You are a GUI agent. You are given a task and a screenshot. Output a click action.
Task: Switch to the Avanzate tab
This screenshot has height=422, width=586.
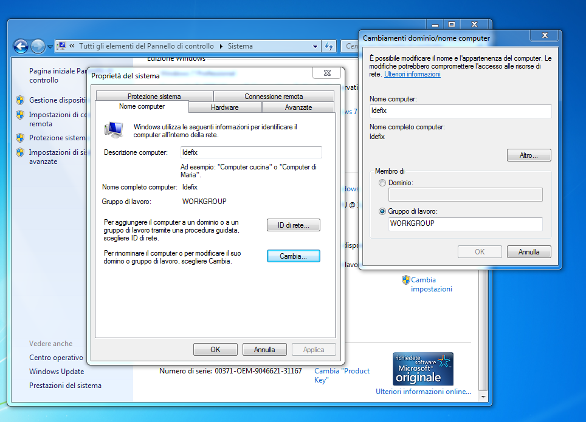pos(298,107)
